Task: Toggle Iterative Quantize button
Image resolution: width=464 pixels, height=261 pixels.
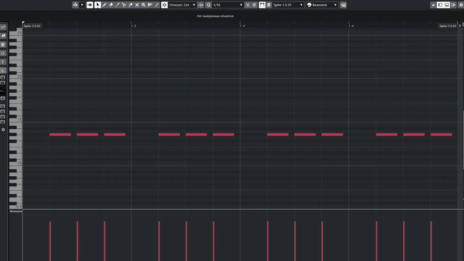Action: click(x=248, y=5)
